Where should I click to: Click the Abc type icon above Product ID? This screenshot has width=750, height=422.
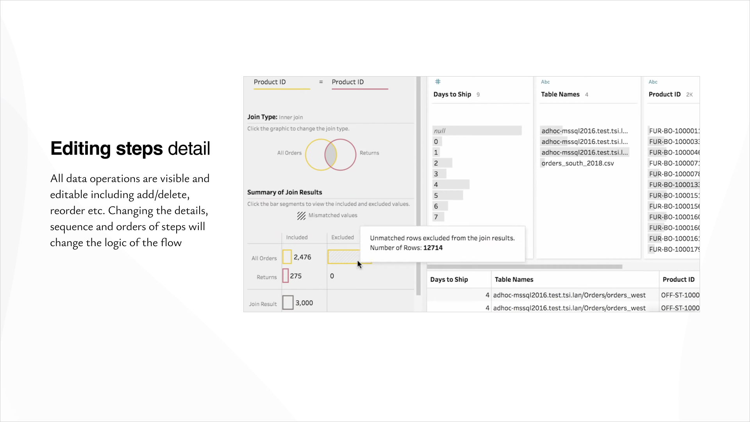[x=653, y=82]
